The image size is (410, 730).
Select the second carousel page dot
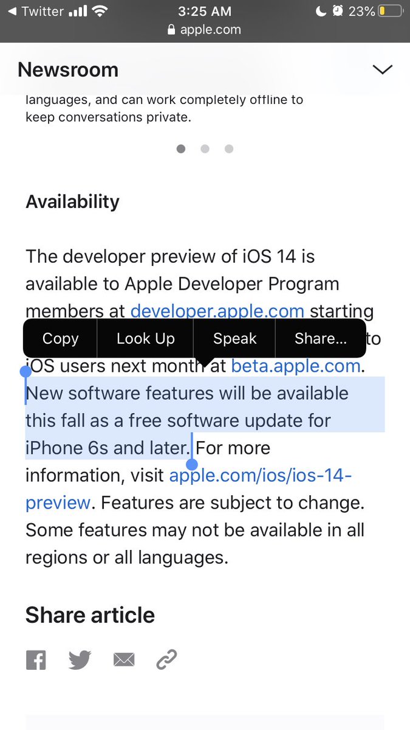coord(205,149)
